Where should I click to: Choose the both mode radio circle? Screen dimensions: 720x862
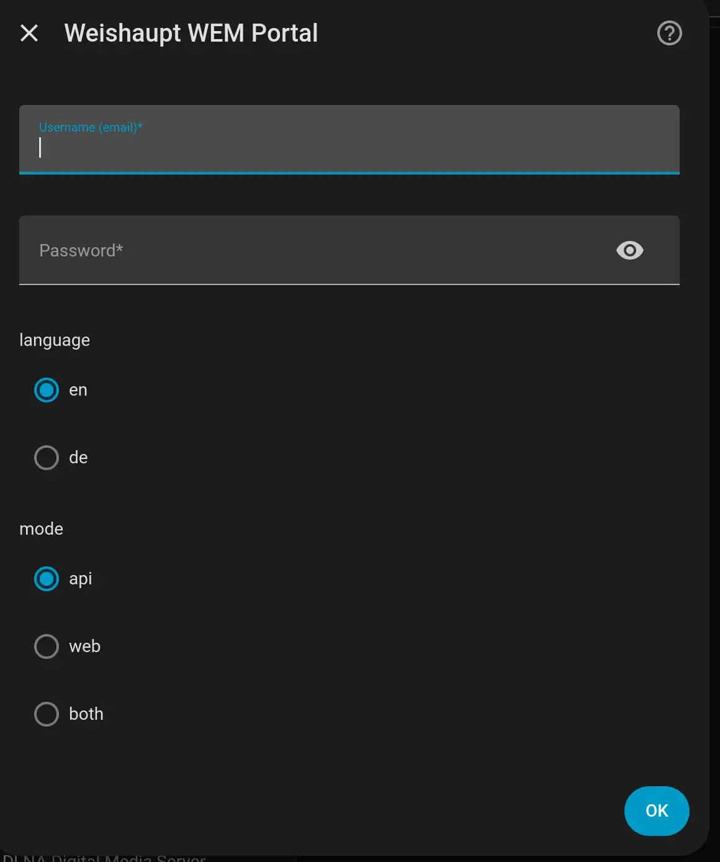tap(47, 714)
